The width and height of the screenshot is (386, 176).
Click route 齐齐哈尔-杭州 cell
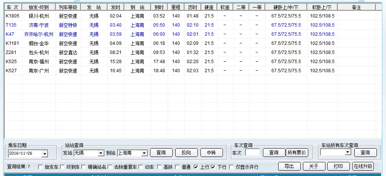[38, 34]
